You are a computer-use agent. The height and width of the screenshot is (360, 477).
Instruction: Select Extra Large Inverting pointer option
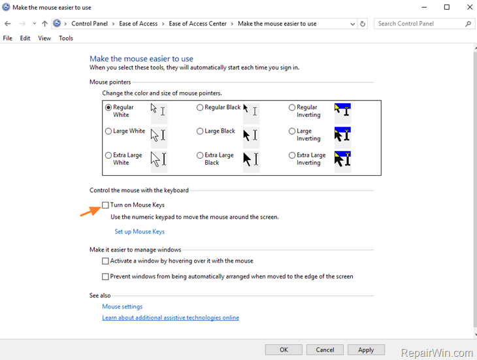(292, 155)
